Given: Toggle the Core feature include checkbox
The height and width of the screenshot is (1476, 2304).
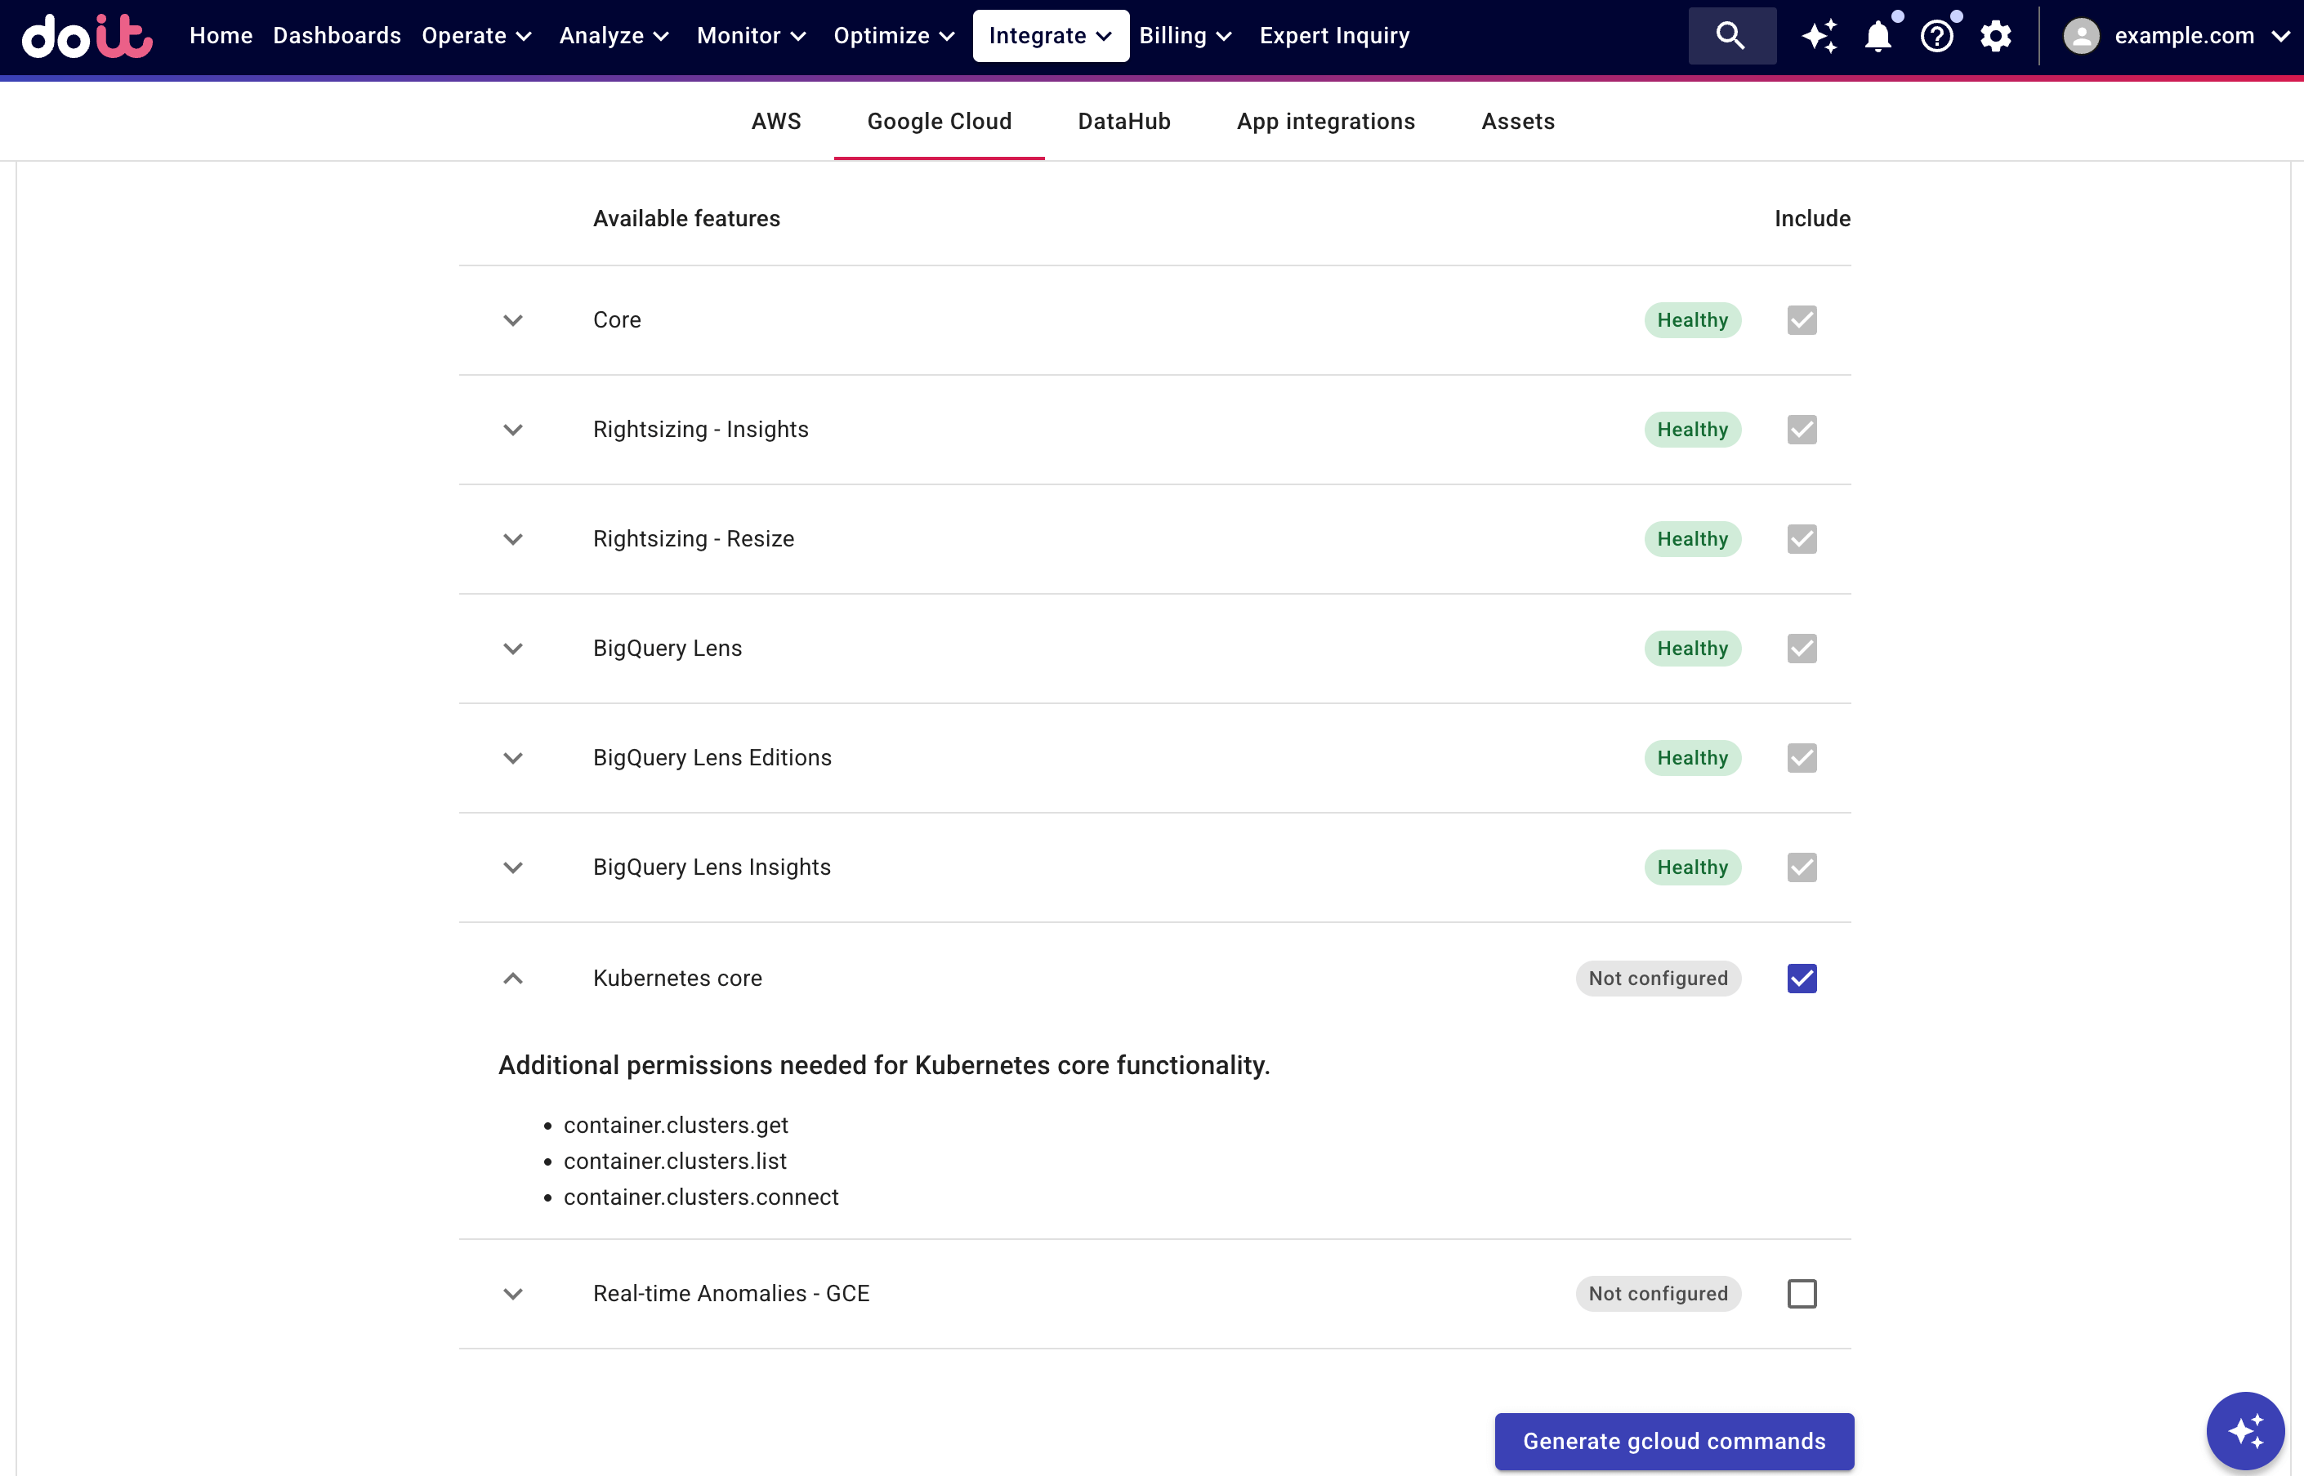Looking at the screenshot, I should pos(1801,320).
